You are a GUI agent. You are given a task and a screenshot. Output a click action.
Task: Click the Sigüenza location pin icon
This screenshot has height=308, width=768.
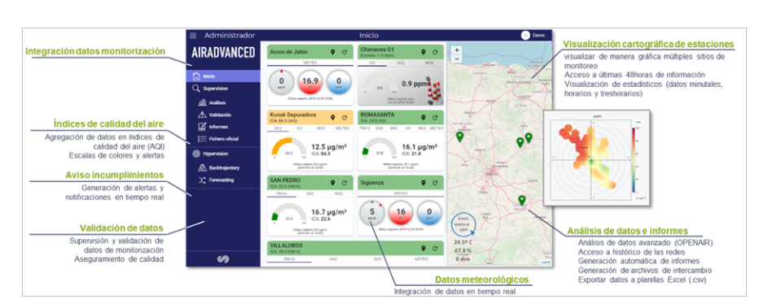tap(423, 183)
